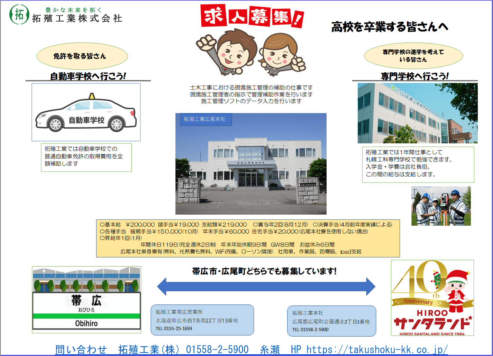
Task: Select the 専門学校の進学を考えている皆さん oval
Action: [x=413, y=56]
